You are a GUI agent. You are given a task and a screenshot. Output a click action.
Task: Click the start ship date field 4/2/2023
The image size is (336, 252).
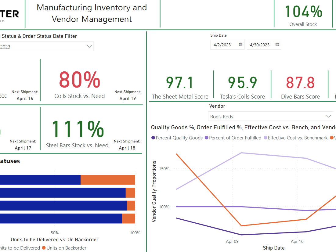click(227, 45)
